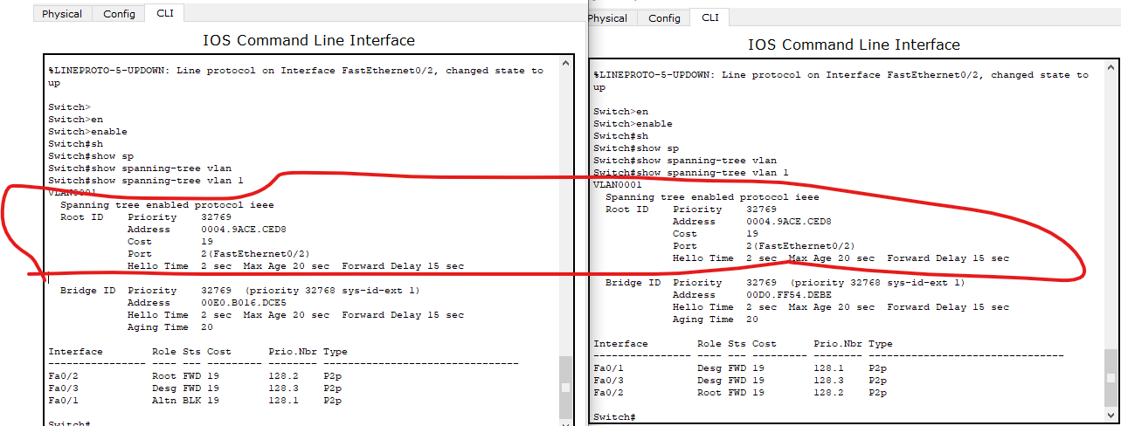The height and width of the screenshot is (426, 1121).
Task: Click 'Cost 19' line in right CLI
Action: [716, 234]
